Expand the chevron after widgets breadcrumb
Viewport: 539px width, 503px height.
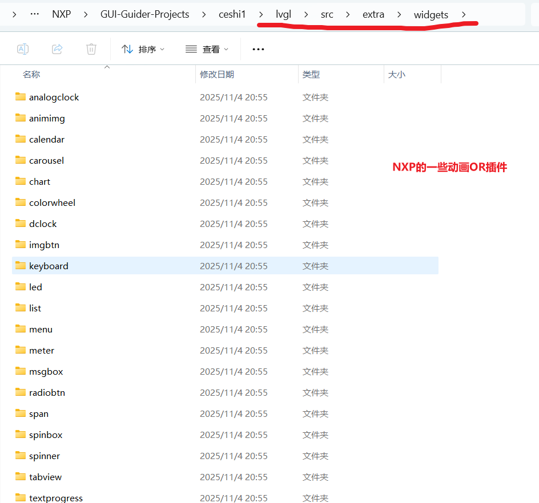(x=464, y=14)
